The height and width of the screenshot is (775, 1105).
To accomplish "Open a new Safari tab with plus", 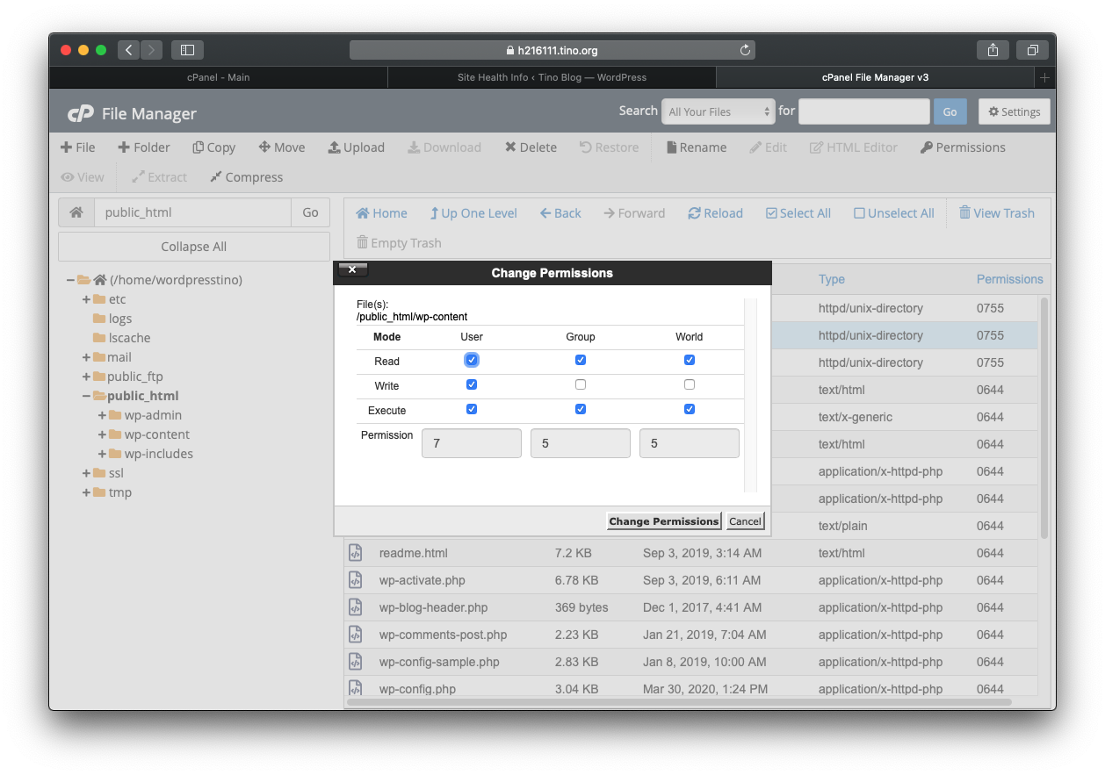I will [1044, 77].
